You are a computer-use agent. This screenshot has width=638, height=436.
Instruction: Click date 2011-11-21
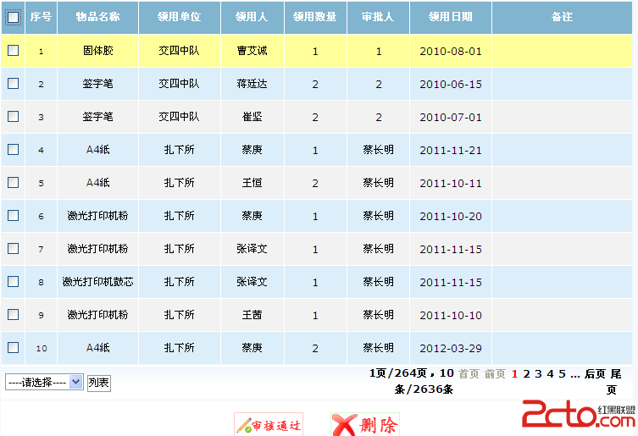(451, 150)
